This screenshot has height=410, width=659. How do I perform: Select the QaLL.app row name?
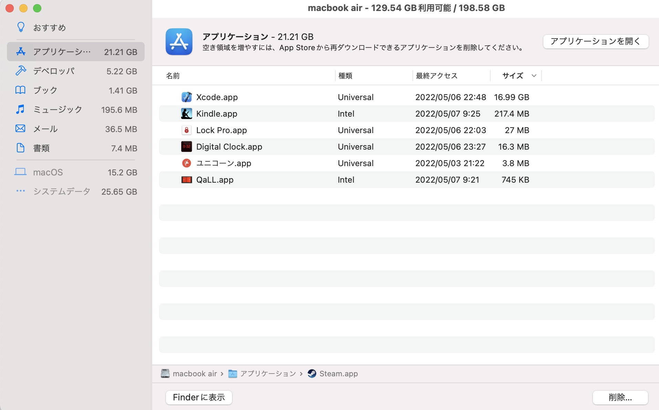pyautogui.click(x=215, y=180)
